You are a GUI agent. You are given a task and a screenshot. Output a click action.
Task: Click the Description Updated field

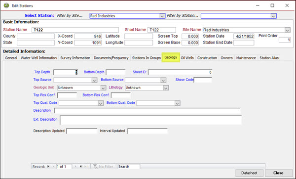click(x=82, y=131)
